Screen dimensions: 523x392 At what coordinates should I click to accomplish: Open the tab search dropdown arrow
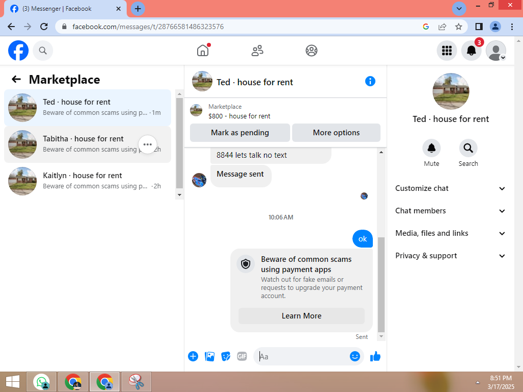click(459, 9)
